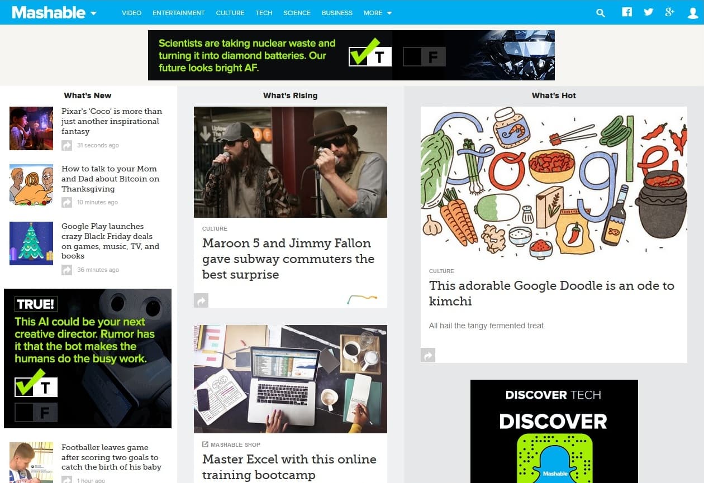Check the T box in the diamond batteries banner
704x483 pixels.
tap(370, 55)
